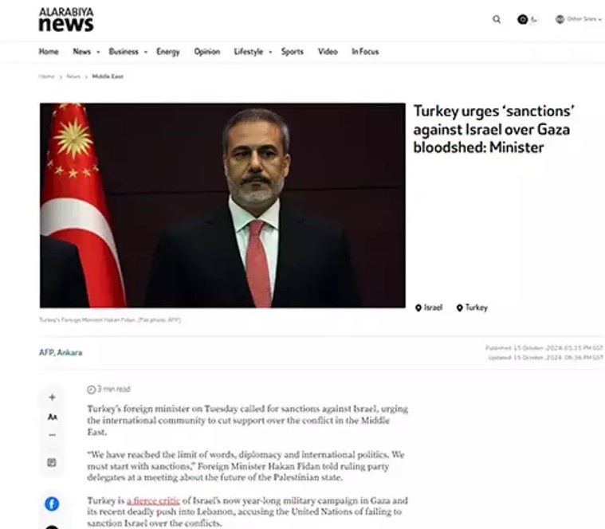This screenshot has height=529, width=605.
Task: Click the reader mode icon in sidebar
Action: pyautogui.click(x=52, y=462)
